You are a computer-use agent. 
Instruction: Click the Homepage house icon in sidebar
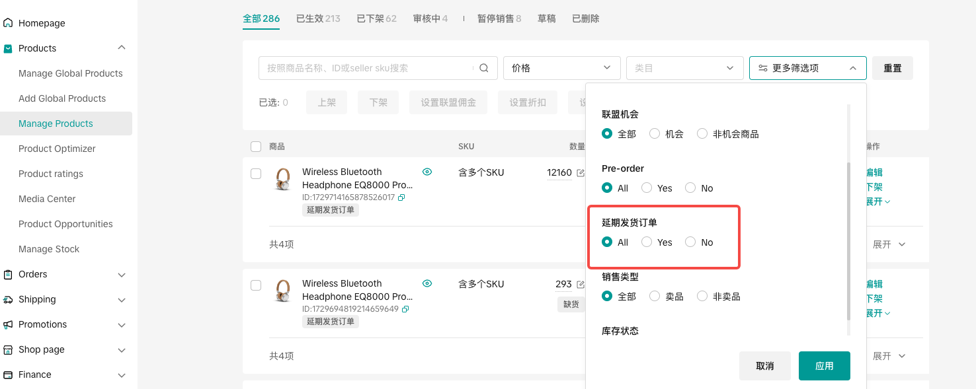pos(8,23)
